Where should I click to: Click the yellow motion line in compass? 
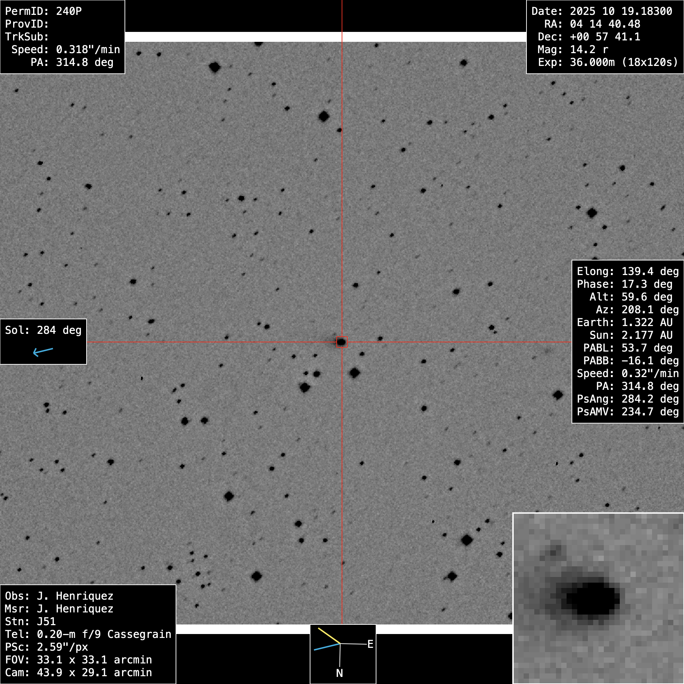[329, 636]
